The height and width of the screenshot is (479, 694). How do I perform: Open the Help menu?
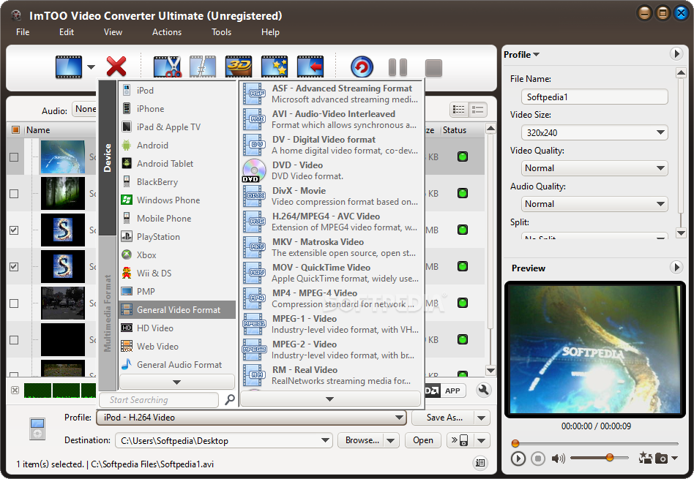270,32
